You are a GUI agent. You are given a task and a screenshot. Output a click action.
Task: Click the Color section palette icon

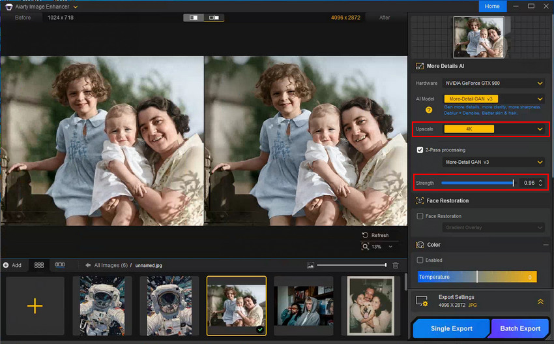420,245
